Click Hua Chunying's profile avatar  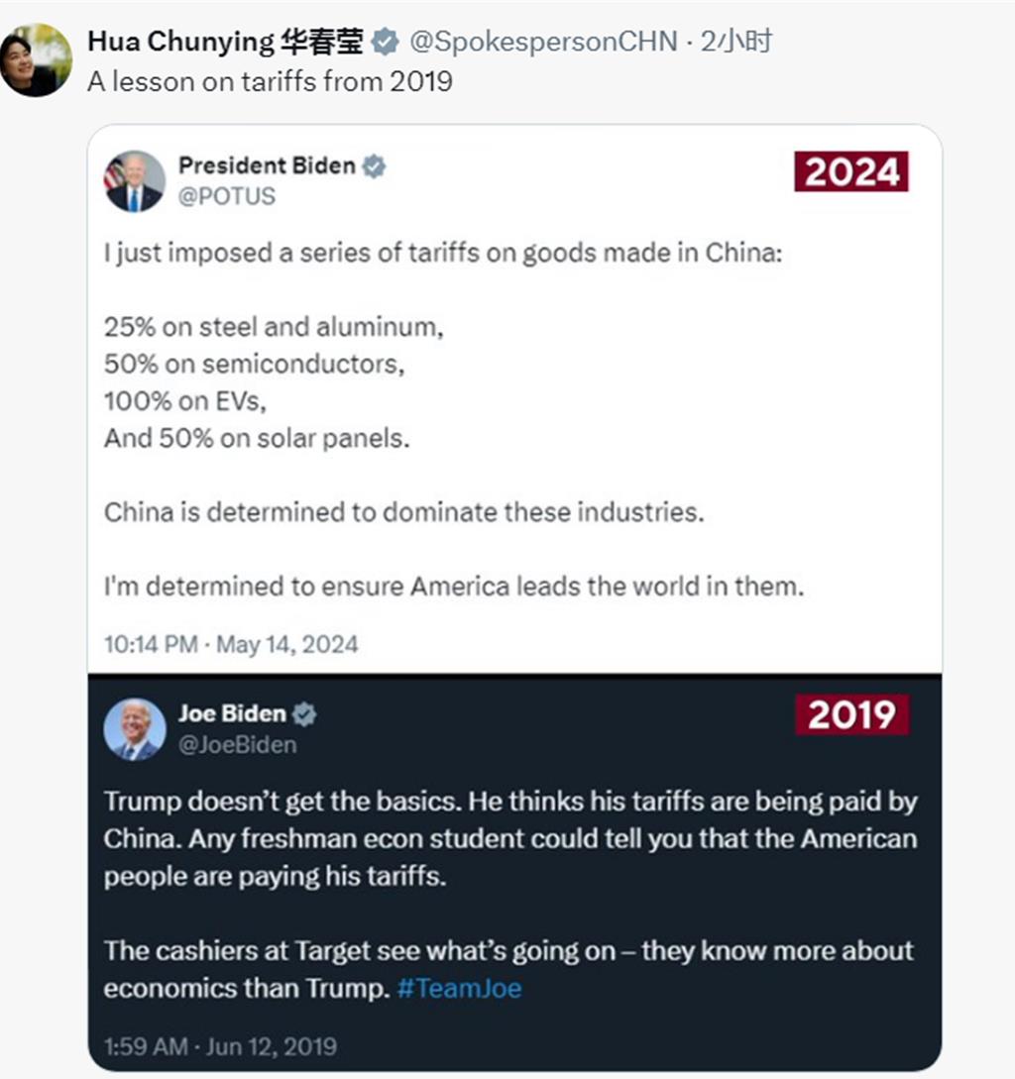click(37, 59)
